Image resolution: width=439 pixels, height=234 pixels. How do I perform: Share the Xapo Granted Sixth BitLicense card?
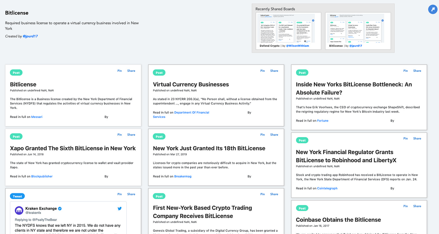click(131, 135)
